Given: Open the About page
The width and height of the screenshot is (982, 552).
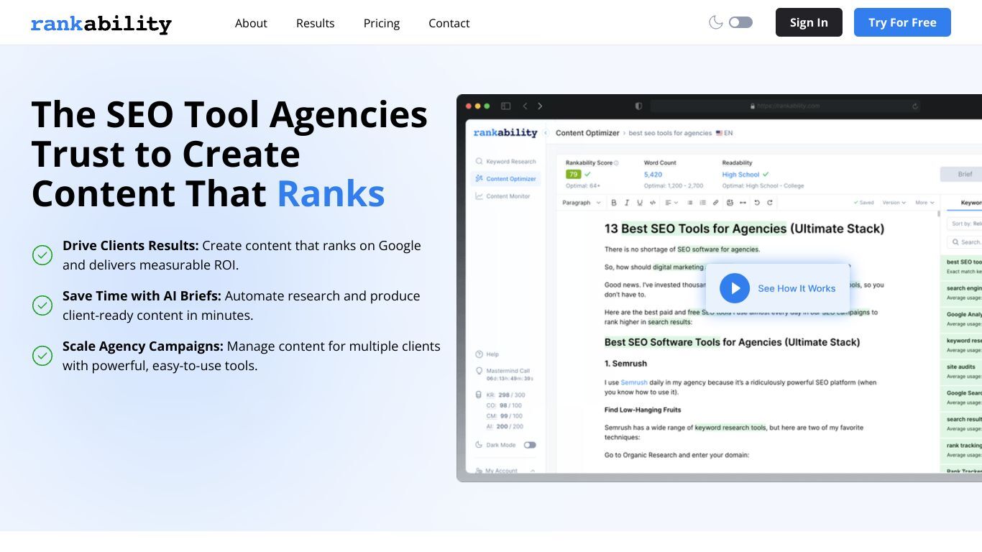Looking at the screenshot, I should coord(251,23).
